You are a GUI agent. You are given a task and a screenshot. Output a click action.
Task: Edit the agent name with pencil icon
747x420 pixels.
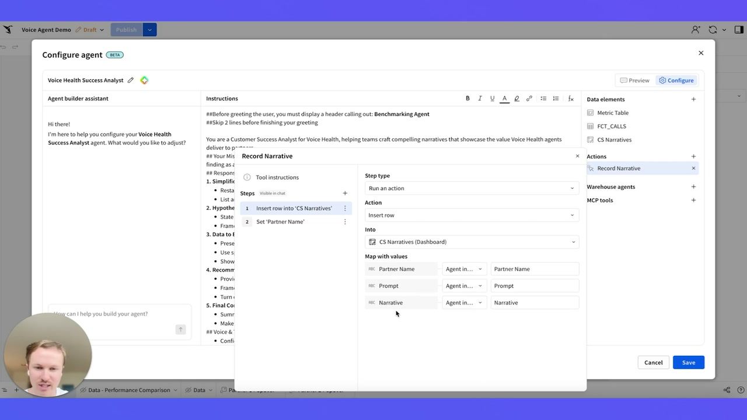(131, 80)
